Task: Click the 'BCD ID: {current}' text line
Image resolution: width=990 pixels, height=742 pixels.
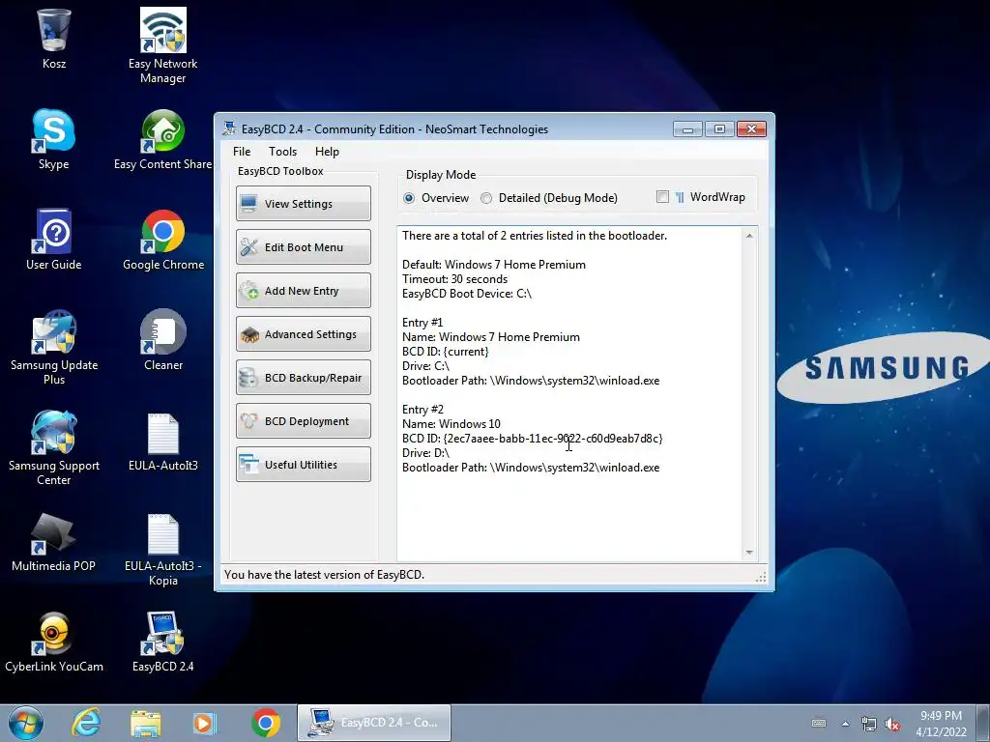Action: click(445, 352)
